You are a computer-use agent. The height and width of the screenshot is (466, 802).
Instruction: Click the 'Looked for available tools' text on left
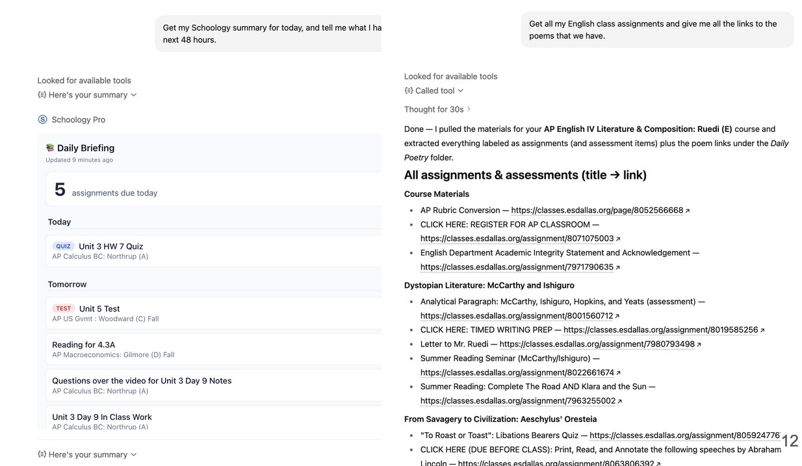84,81
